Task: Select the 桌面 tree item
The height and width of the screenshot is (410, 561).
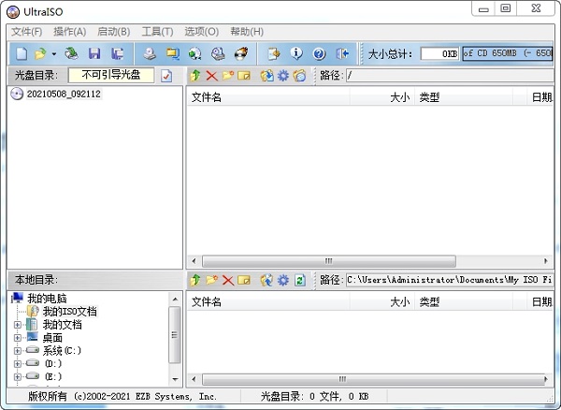Action: (52, 338)
